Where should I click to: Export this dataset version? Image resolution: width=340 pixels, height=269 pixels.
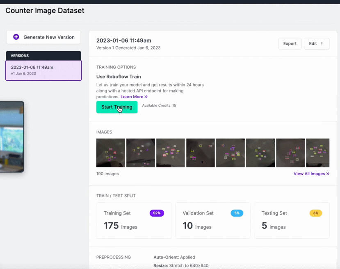click(290, 43)
